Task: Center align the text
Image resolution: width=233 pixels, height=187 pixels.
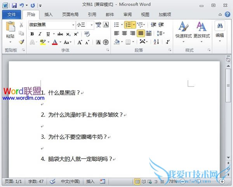Action: [125, 33]
